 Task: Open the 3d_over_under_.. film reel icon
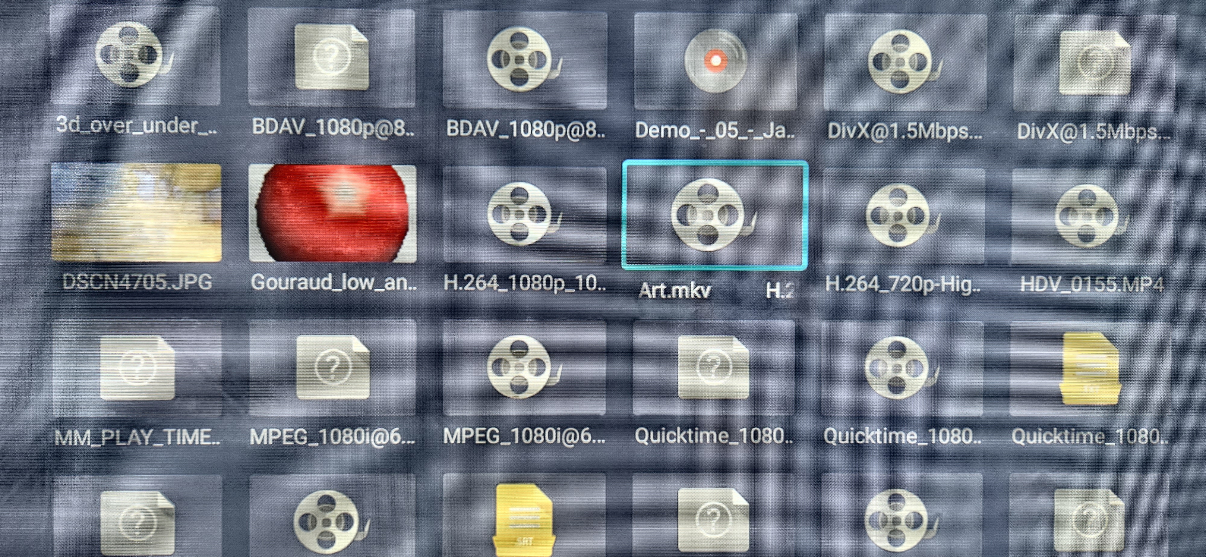tap(134, 55)
